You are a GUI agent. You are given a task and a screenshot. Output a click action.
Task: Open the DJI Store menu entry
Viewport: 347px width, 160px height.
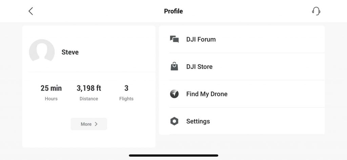pos(199,67)
